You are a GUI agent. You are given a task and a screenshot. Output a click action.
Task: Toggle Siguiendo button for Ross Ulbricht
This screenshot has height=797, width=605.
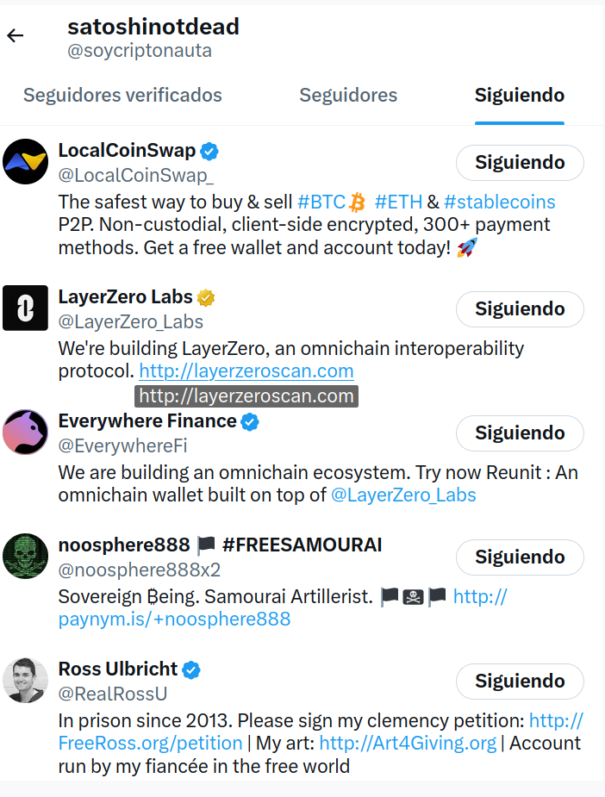pos(520,682)
